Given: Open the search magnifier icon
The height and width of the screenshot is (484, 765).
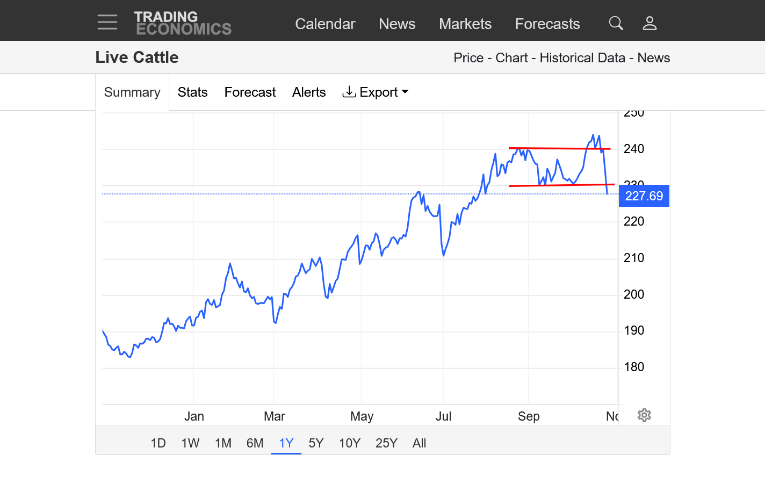Looking at the screenshot, I should (x=616, y=23).
